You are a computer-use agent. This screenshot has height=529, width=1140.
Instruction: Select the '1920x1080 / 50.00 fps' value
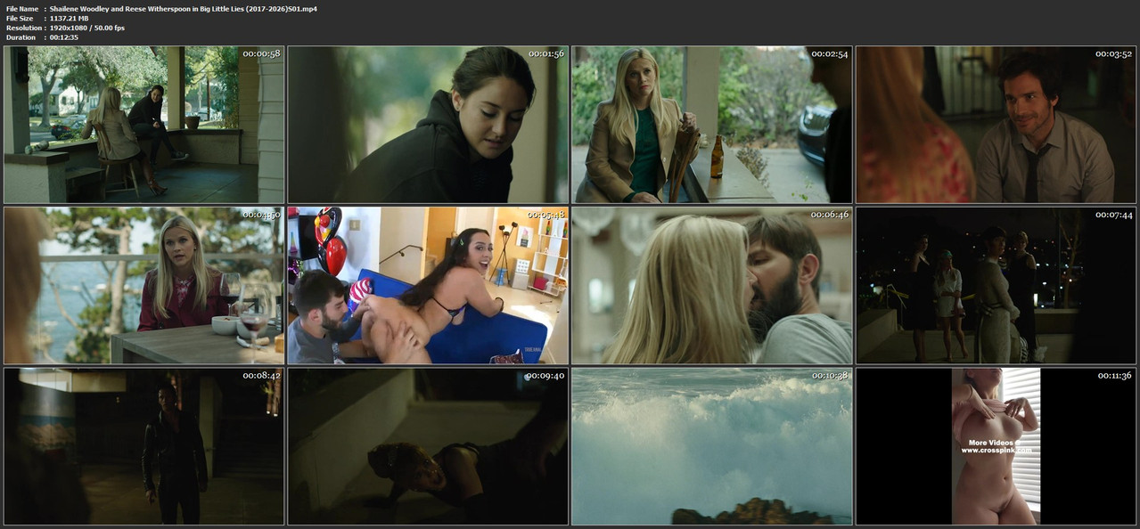coord(87,28)
